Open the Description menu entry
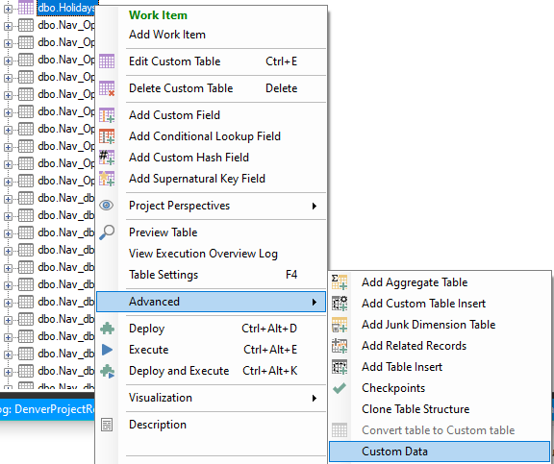 (x=158, y=425)
